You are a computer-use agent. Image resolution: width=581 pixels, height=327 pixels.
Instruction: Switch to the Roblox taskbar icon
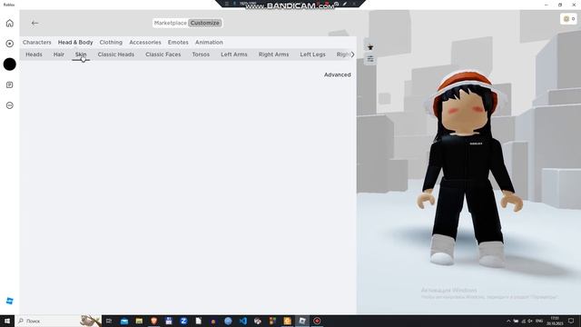point(302,321)
